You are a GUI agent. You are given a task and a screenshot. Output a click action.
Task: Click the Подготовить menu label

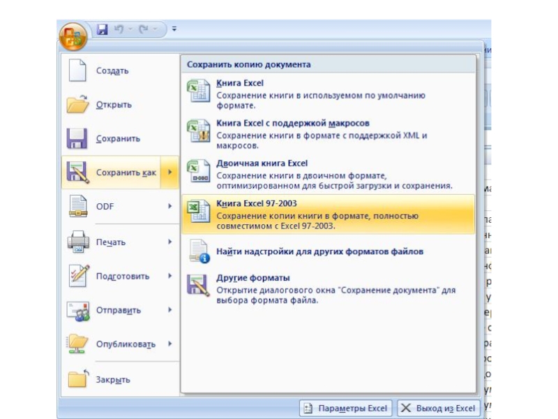123,276
